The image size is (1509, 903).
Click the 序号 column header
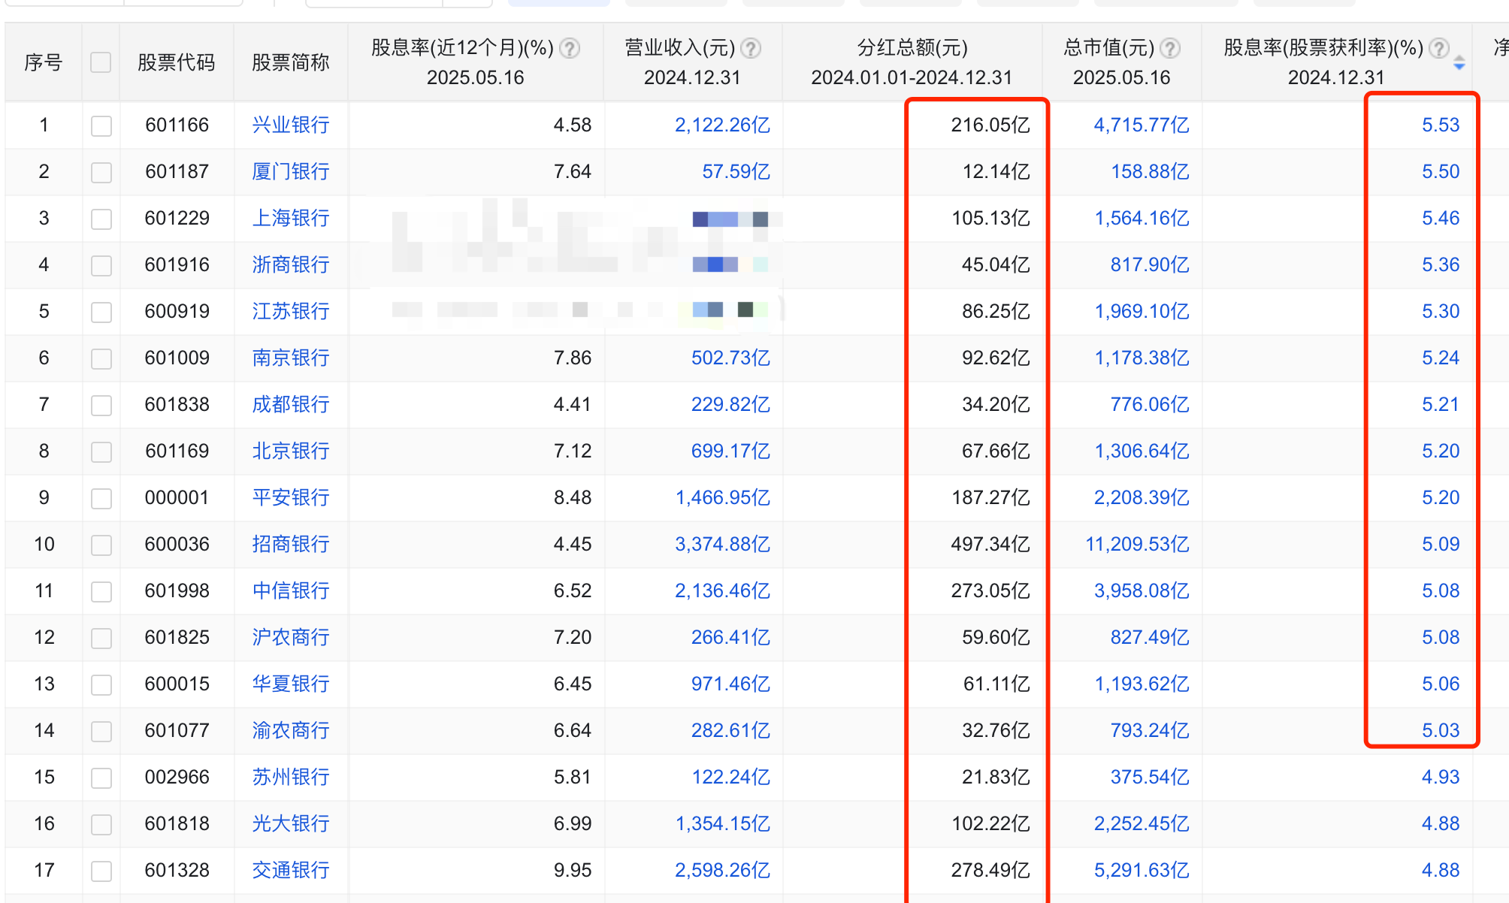tap(44, 62)
